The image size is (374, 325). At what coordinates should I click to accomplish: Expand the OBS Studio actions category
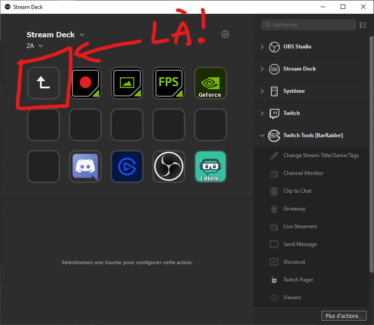[262, 47]
